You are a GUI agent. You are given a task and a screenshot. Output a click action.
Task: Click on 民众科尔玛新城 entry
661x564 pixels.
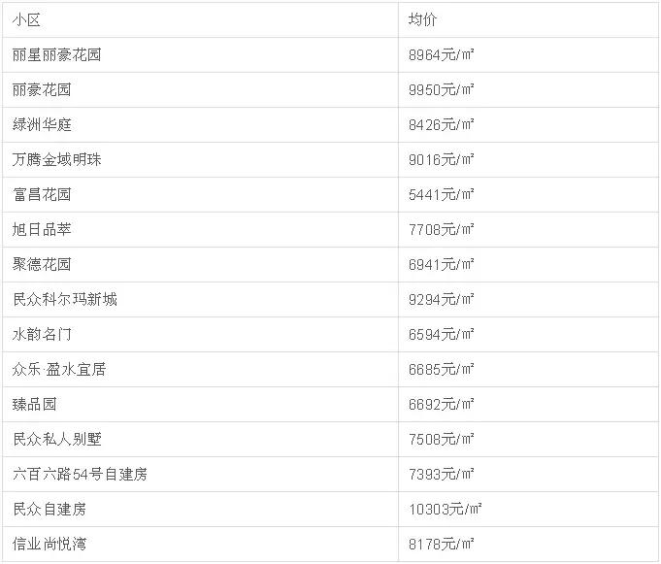point(64,300)
